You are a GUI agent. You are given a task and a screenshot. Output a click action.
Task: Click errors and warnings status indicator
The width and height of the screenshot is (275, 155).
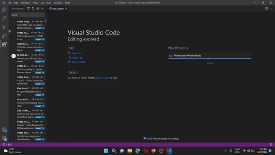(x=7, y=144)
